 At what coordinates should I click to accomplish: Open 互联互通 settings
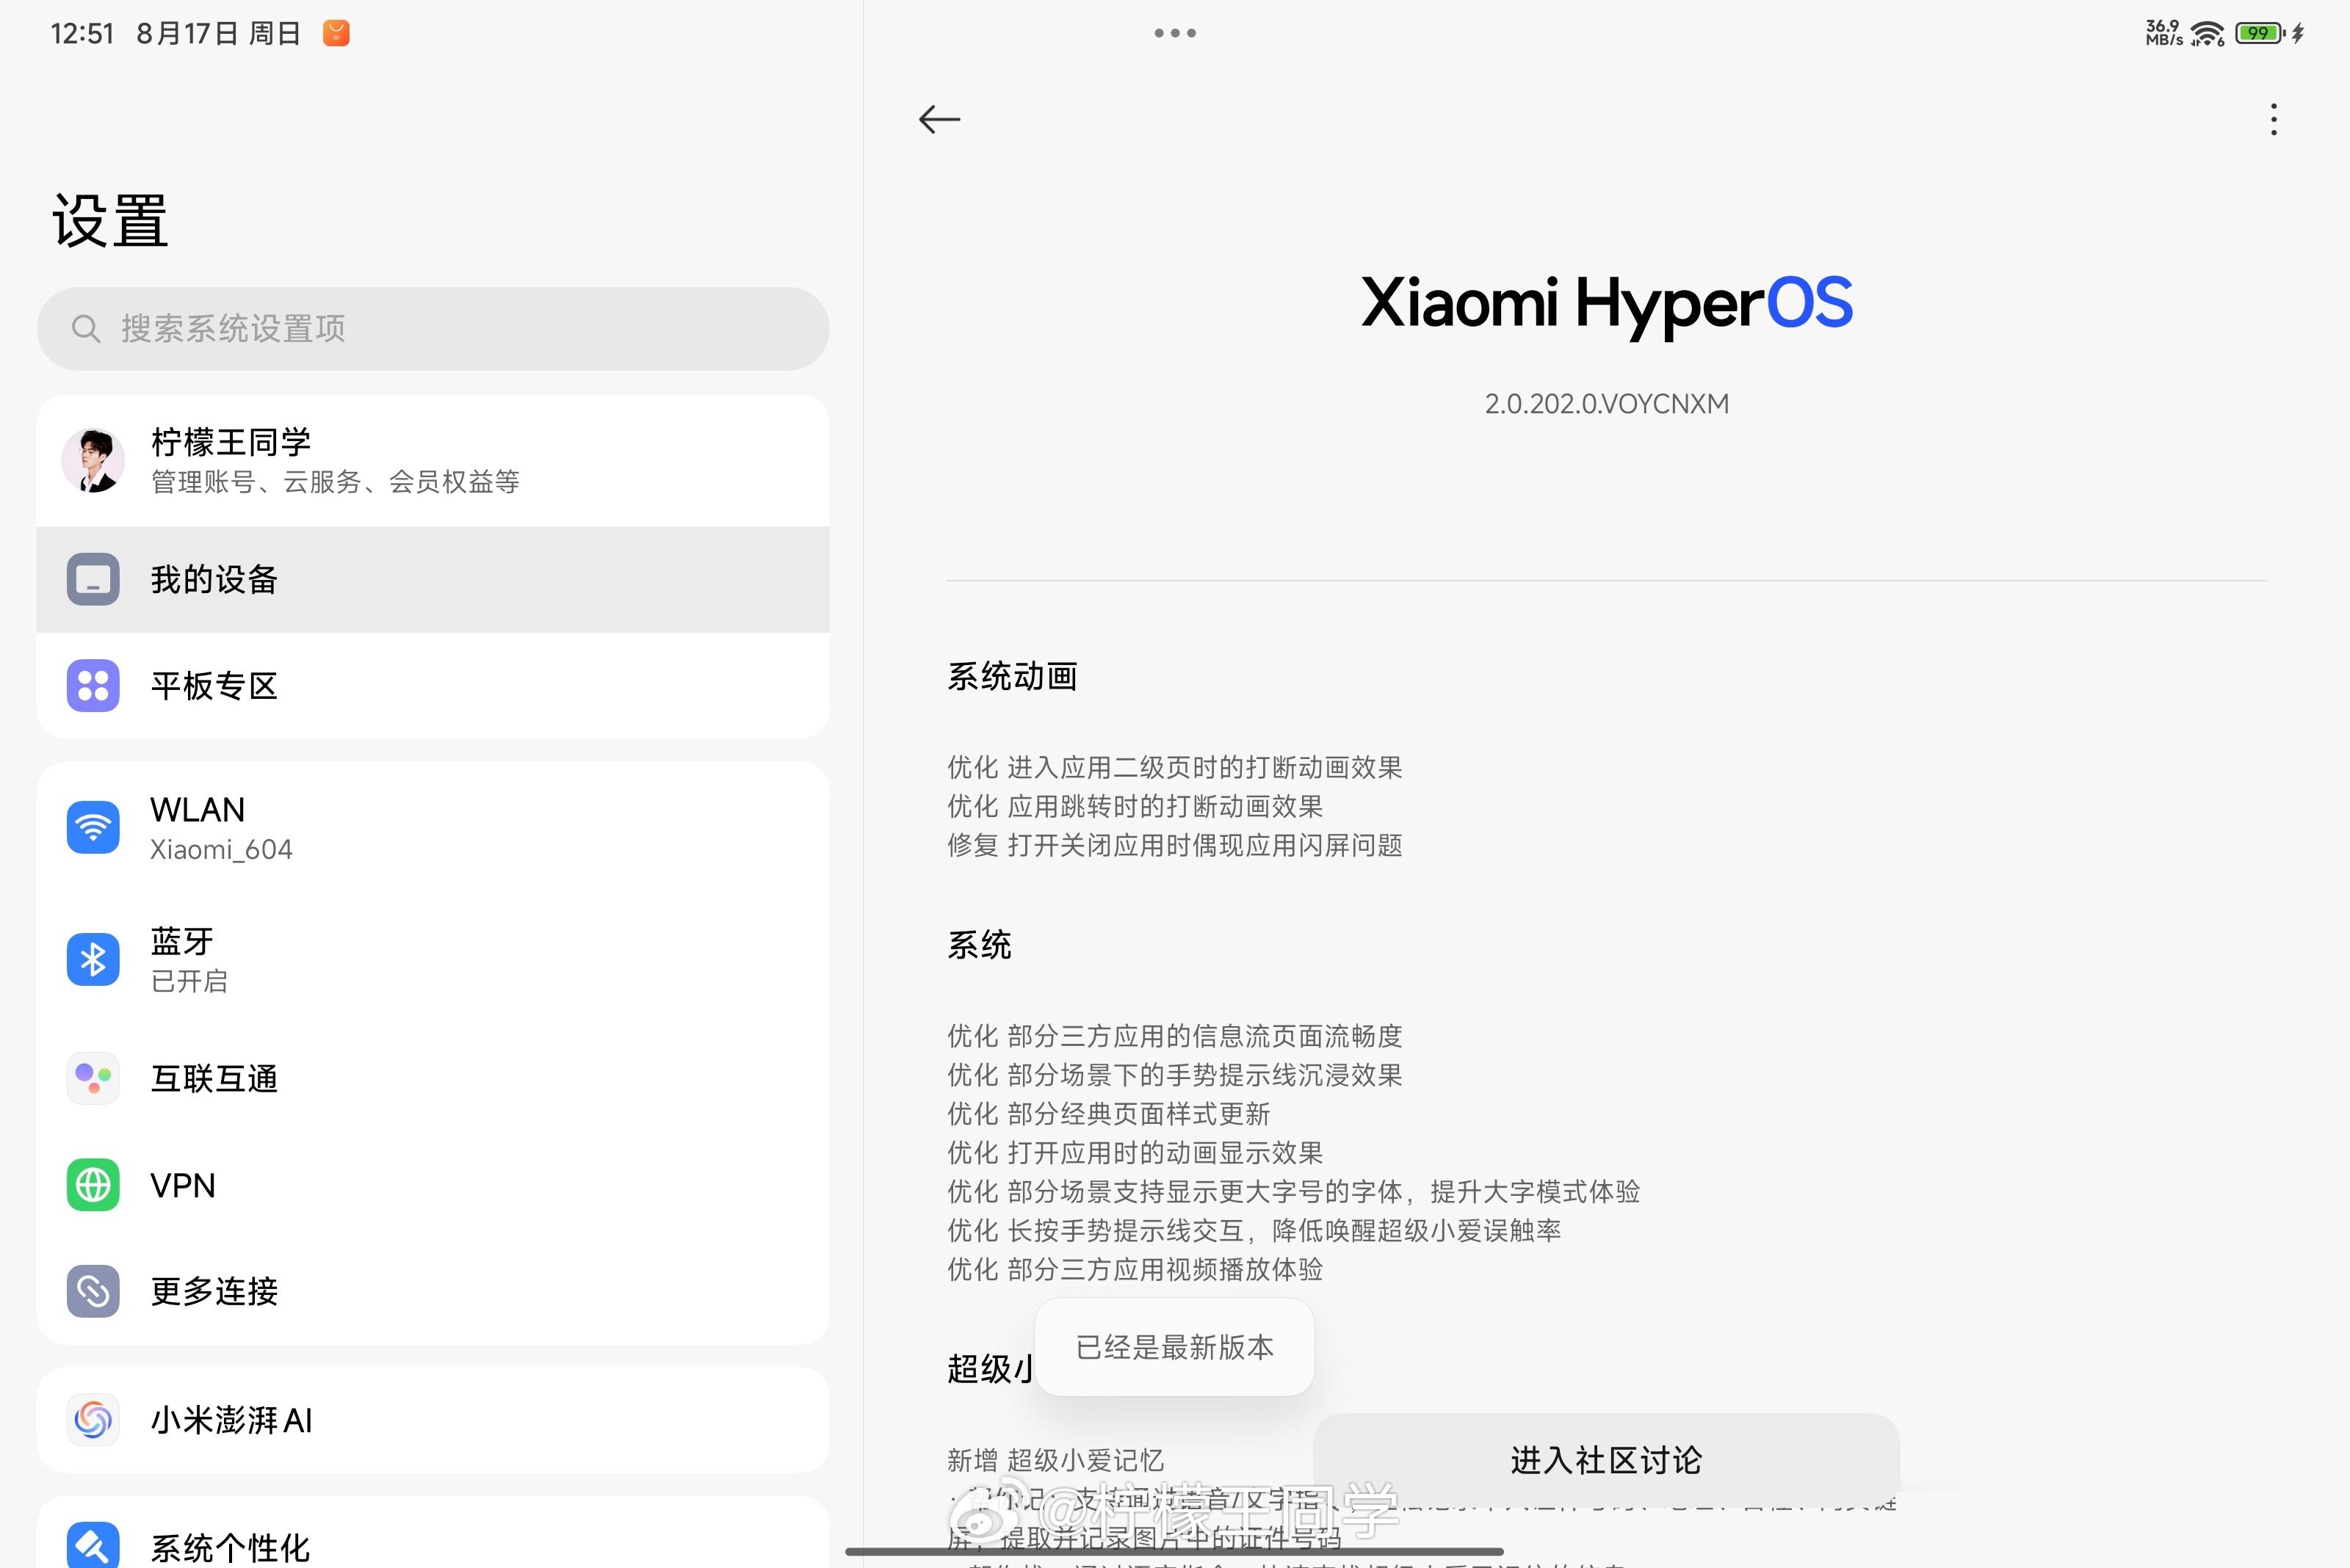pos(433,1078)
